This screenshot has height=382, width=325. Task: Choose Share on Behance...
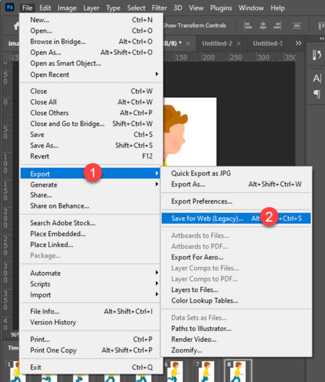tap(90, 206)
